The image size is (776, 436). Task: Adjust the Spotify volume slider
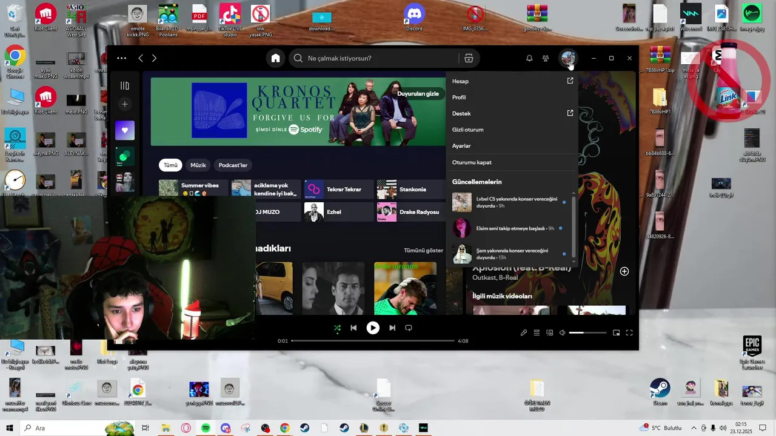click(587, 332)
